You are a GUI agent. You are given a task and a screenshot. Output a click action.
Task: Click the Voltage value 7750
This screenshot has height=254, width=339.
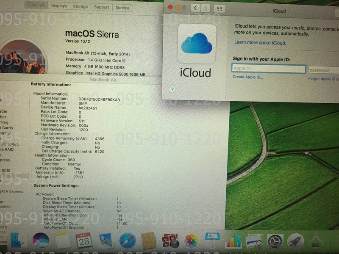pyautogui.click(x=78, y=177)
